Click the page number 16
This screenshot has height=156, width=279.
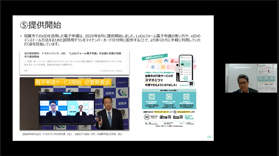(x=209, y=137)
